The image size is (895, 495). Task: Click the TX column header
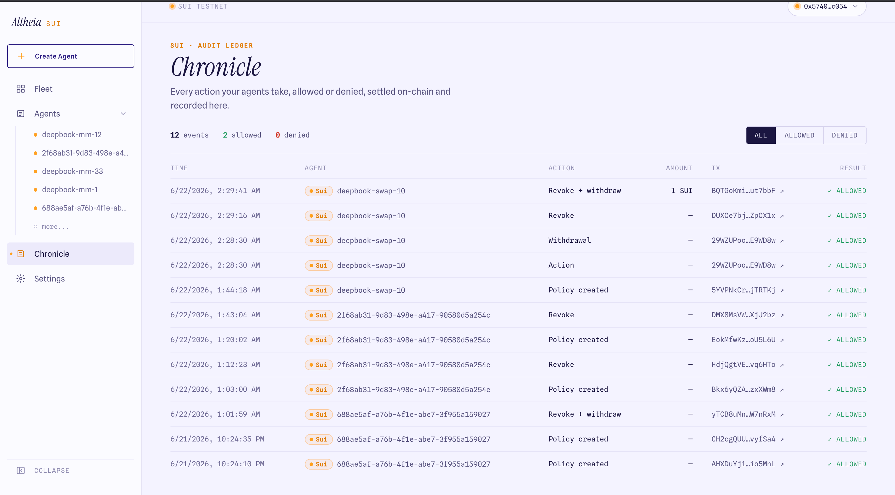[x=716, y=168]
